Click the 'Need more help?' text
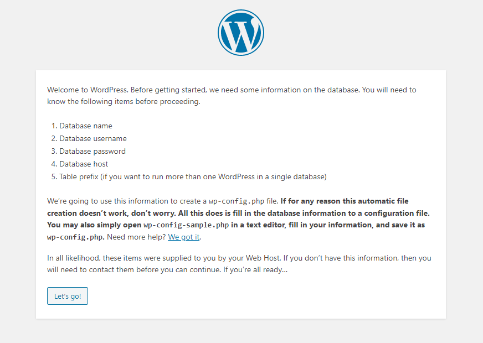This screenshot has width=483, height=343. 136,237
